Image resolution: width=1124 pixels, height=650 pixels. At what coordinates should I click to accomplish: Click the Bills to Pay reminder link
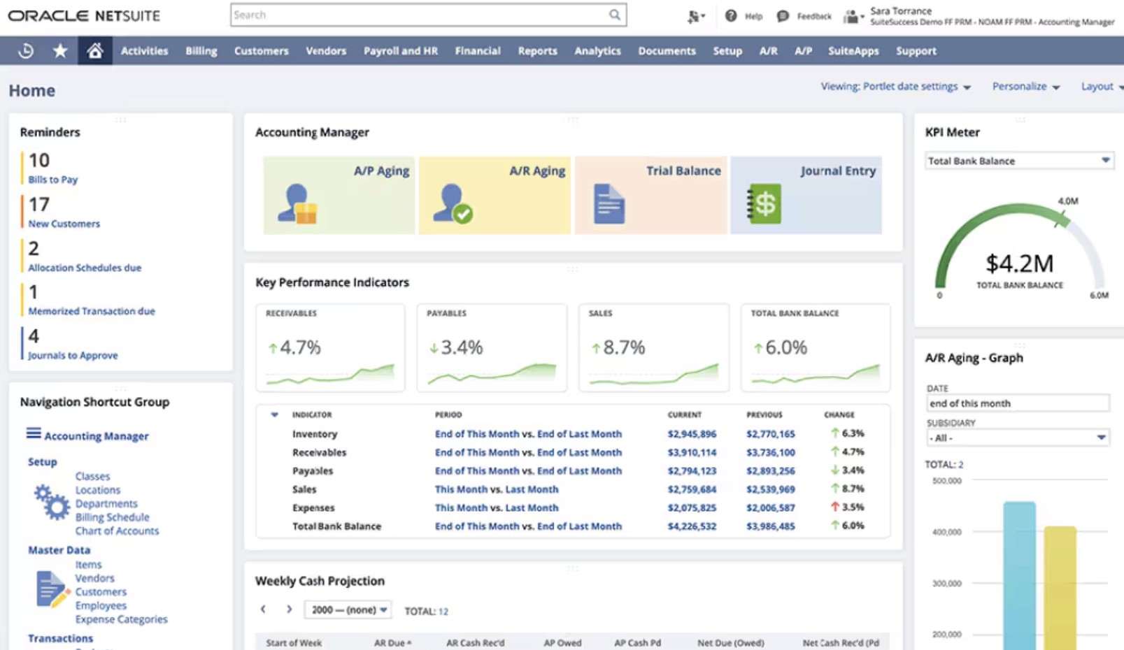pyautogui.click(x=53, y=180)
